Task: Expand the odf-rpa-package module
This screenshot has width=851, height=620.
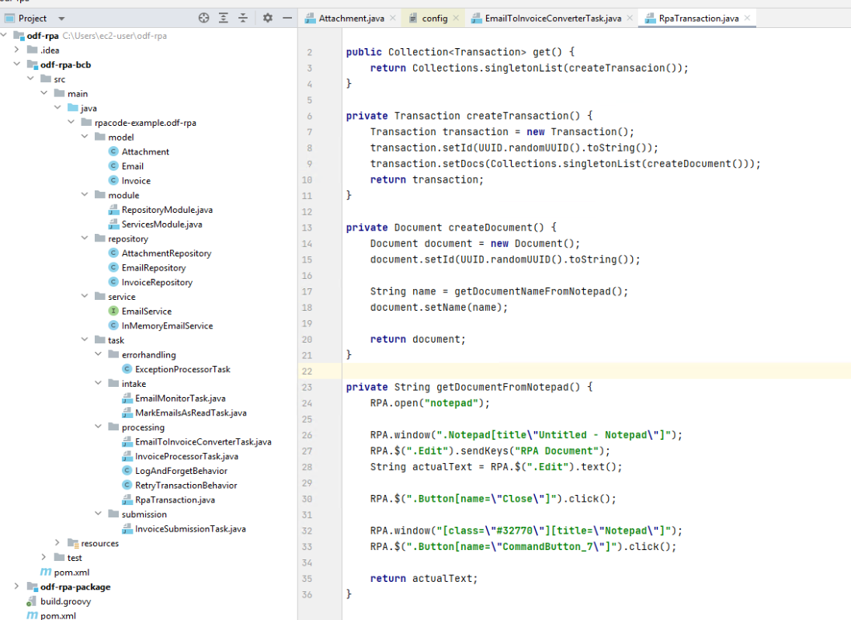Action: (x=16, y=586)
